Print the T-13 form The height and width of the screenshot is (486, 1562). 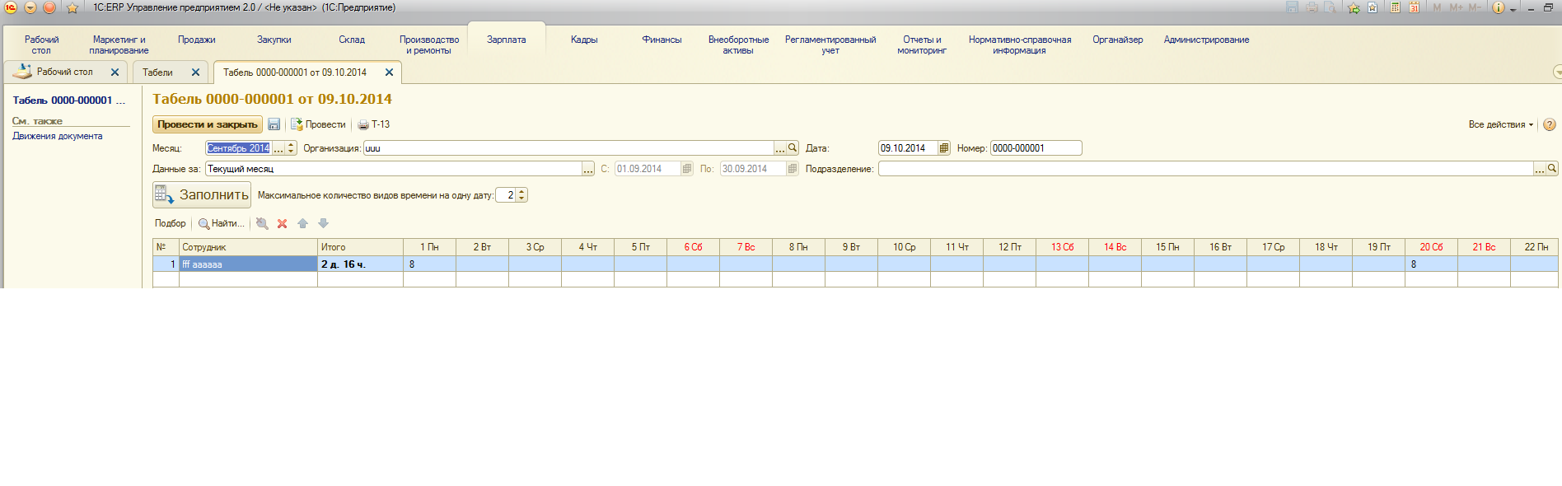[374, 124]
